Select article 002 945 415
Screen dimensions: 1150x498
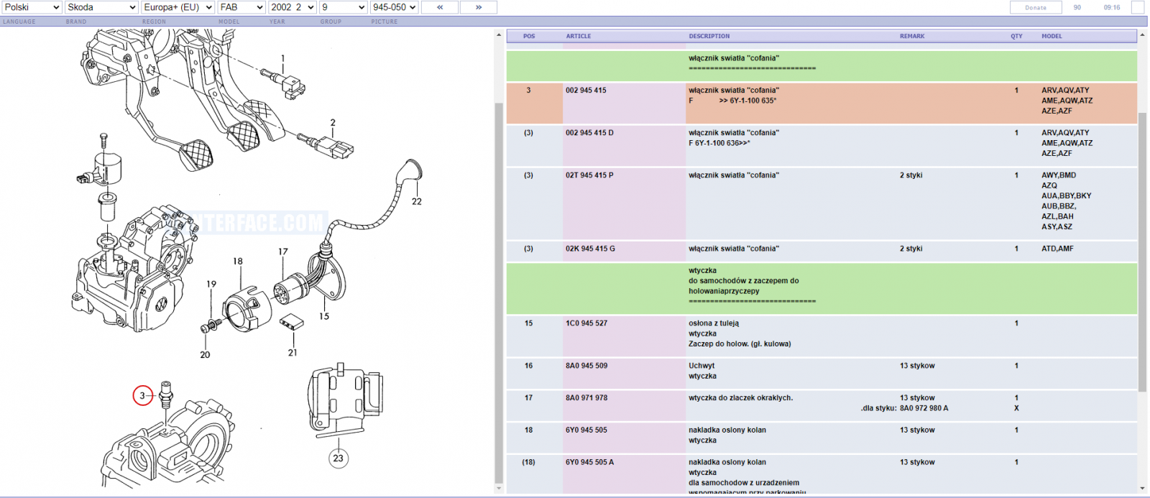pyautogui.click(x=586, y=91)
